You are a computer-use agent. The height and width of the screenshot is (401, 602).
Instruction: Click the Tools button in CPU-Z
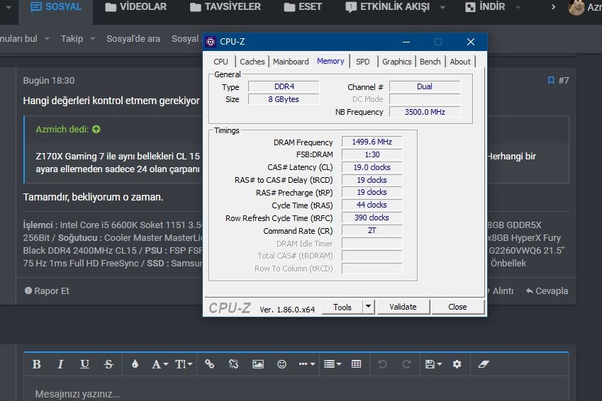tap(342, 307)
